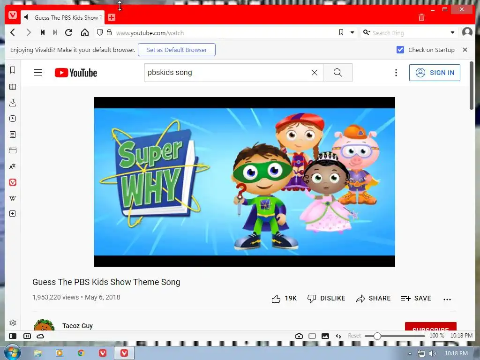The height and width of the screenshot is (360, 480).
Task: Select the Guess The PBS Kids tab
Action: point(63,17)
